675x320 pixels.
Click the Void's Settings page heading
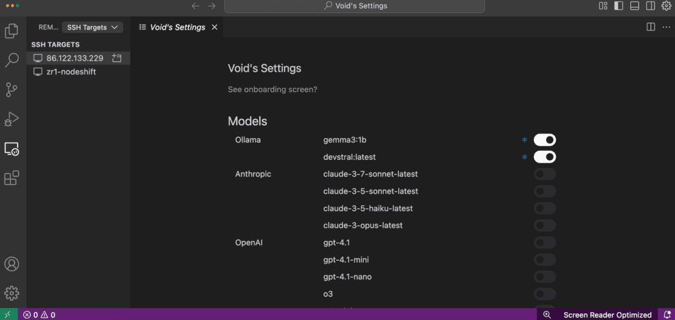tap(264, 68)
